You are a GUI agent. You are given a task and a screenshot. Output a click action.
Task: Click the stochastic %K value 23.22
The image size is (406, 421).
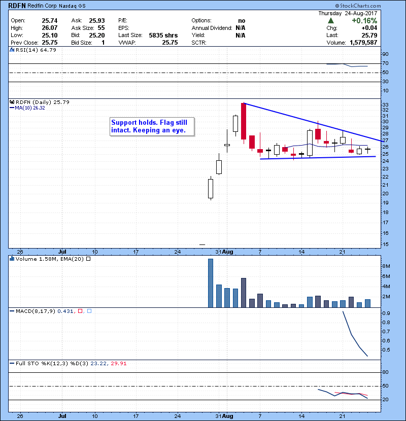coord(98,364)
